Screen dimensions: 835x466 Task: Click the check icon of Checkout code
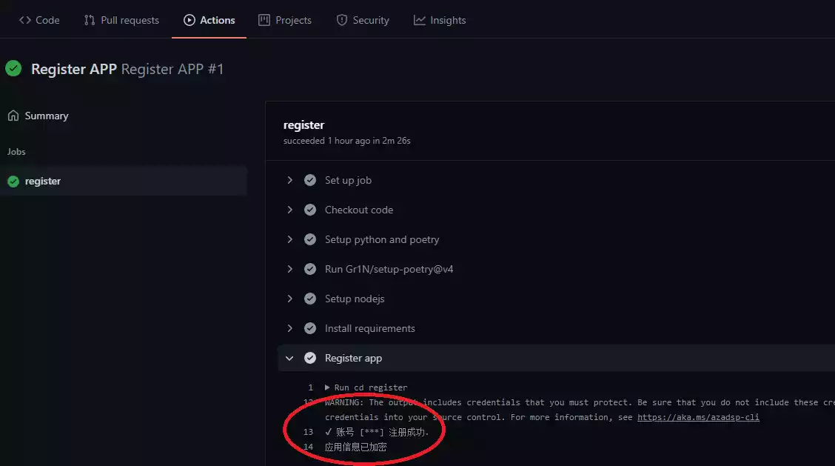(310, 210)
